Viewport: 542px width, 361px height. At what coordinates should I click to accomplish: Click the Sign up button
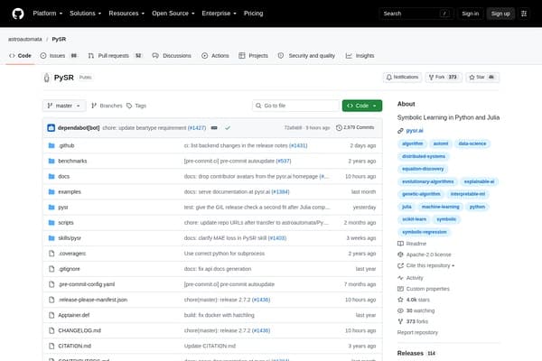500,14
